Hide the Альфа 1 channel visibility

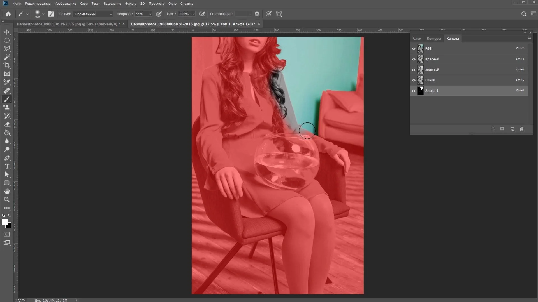(414, 91)
